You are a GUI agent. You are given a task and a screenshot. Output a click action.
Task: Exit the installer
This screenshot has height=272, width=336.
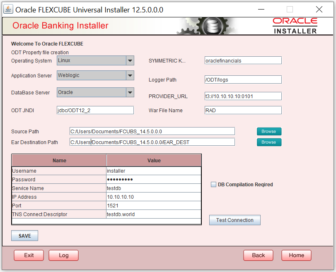[x=29, y=255]
